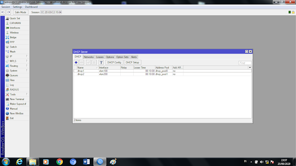Click DHCP Config button
Image resolution: width=296 pixels, height=166 pixels.
click(x=114, y=63)
